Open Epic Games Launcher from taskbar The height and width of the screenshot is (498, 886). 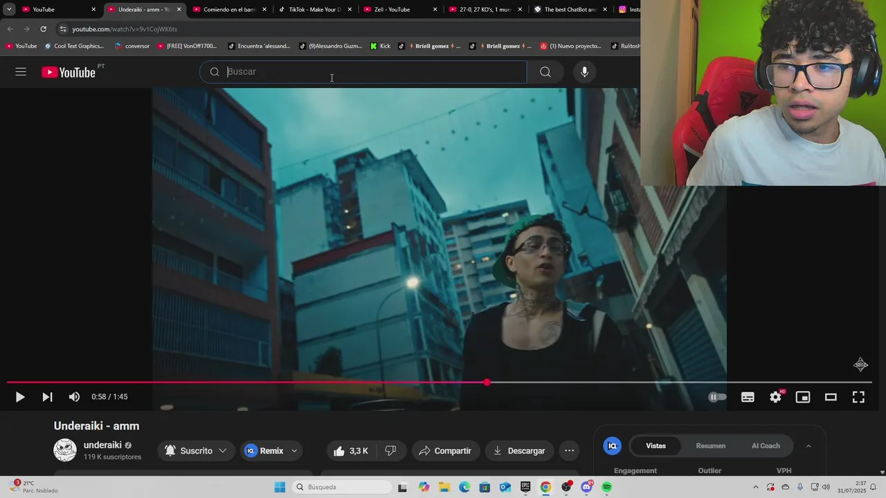click(x=525, y=487)
